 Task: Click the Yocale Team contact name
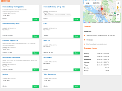(88, 31)
